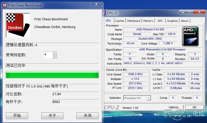Click the 开始 (Start) button
The image size is (207, 123).
[17, 116]
